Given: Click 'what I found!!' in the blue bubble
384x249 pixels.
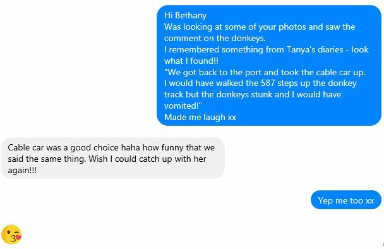Looking at the screenshot, I should click(x=191, y=61).
